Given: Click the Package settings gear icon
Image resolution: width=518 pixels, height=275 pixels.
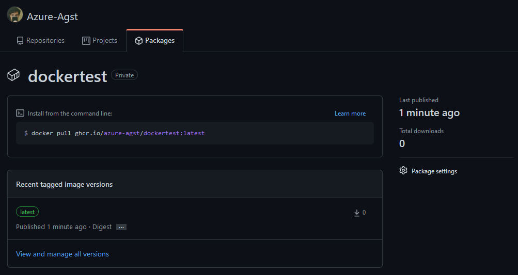Looking at the screenshot, I should click(403, 171).
